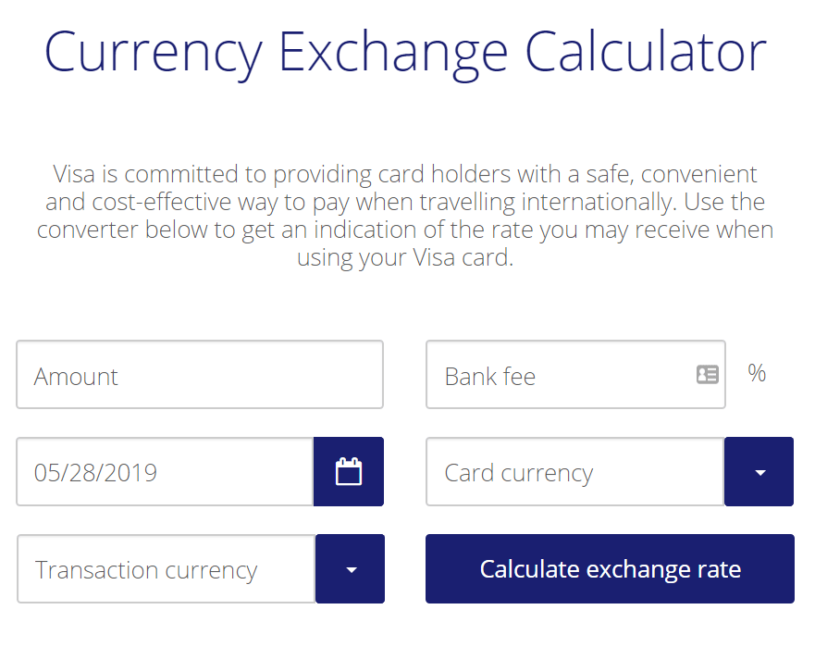The width and height of the screenshot is (815, 647).
Task: Click into the Transaction currency text box
Action: 167,569
